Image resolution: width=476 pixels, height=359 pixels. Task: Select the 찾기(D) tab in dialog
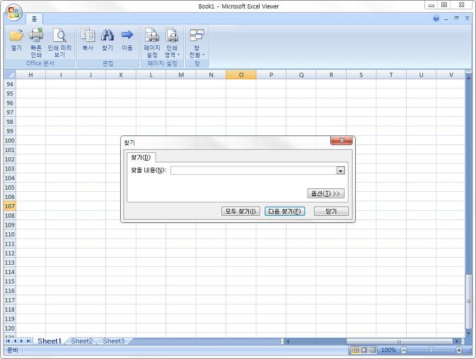pos(141,157)
